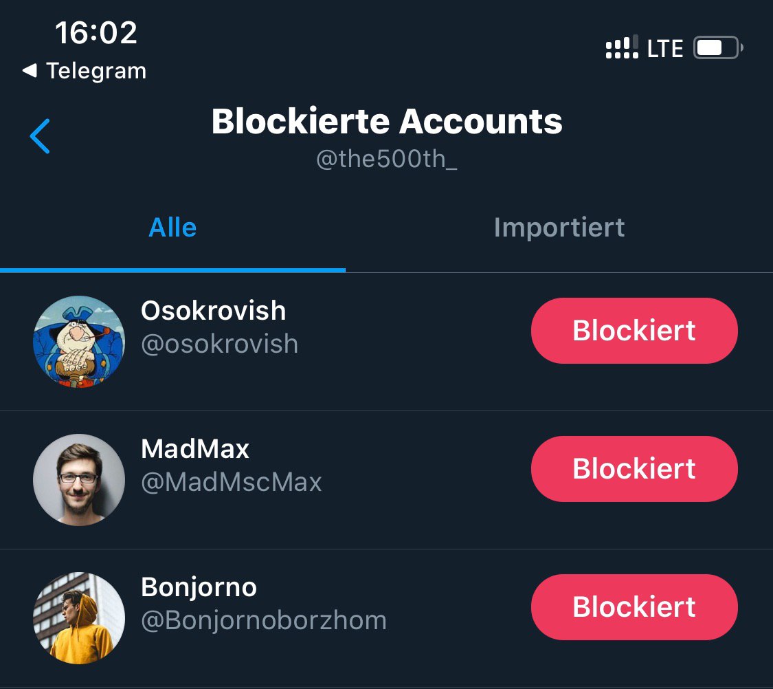773x689 pixels.
Task: Select the @Bonjornoborzhom handle
Action: point(264,620)
